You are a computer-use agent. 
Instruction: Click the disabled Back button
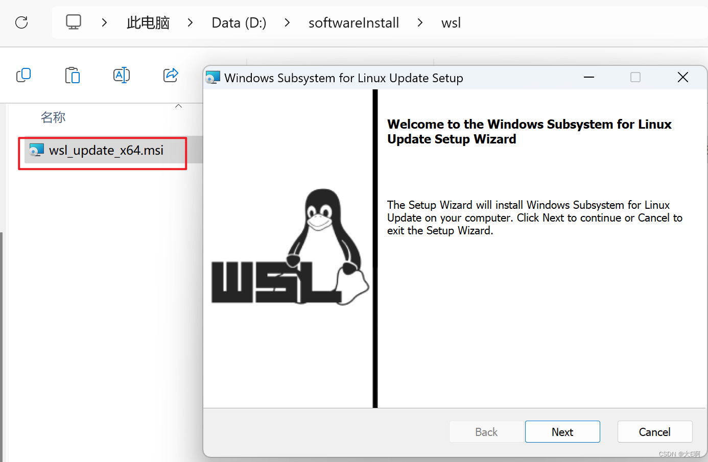coord(486,432)
